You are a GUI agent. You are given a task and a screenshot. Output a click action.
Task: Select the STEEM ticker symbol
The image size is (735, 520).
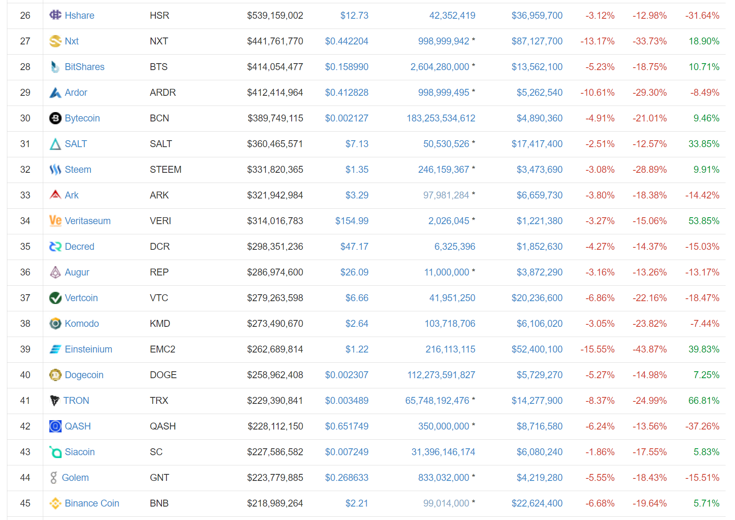tap(166, 170)
